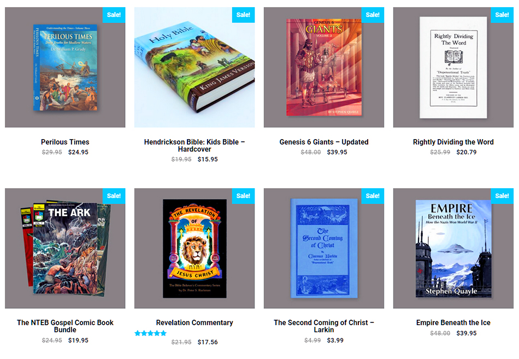Select the Empire Beneath the Ice cover
Image resolution: width=519 pixels, height=359 pixels.
point(453,248)
